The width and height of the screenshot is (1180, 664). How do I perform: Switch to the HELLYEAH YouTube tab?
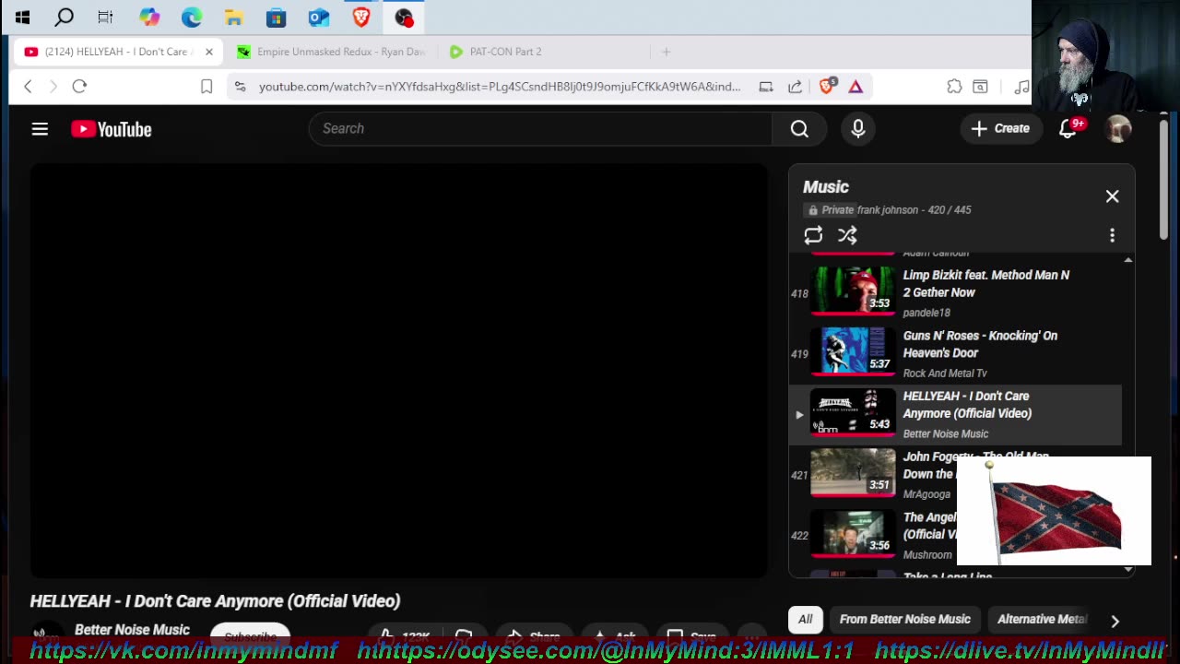[117, 52]
